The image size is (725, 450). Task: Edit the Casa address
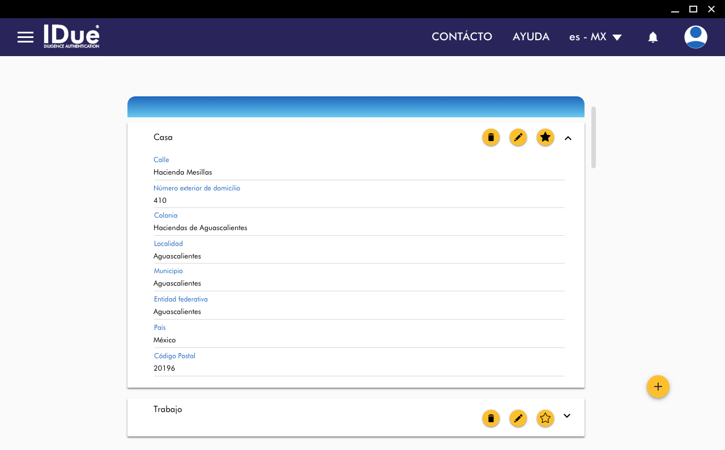(x=518, y=137)
